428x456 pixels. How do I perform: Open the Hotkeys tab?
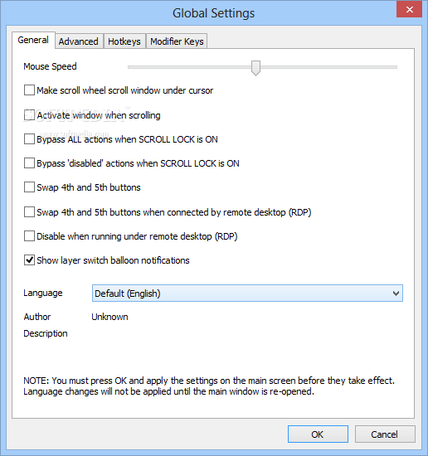click(x=124, y=41)
